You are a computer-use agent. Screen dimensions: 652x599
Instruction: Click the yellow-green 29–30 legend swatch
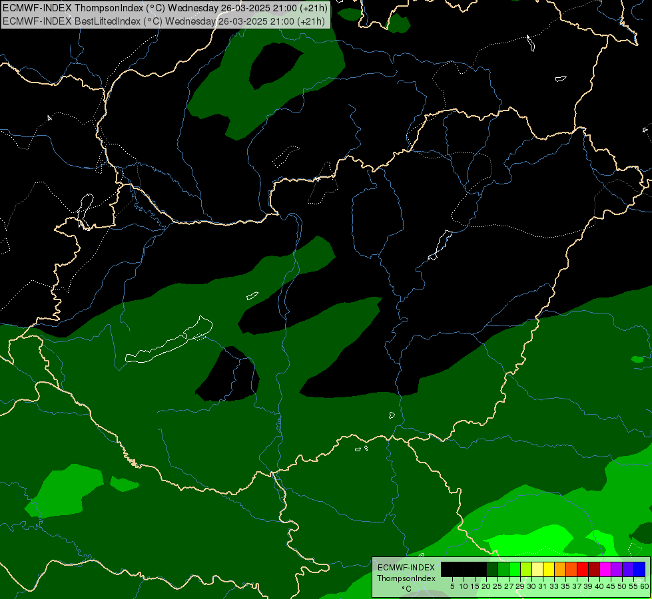(x=526, y=569)
